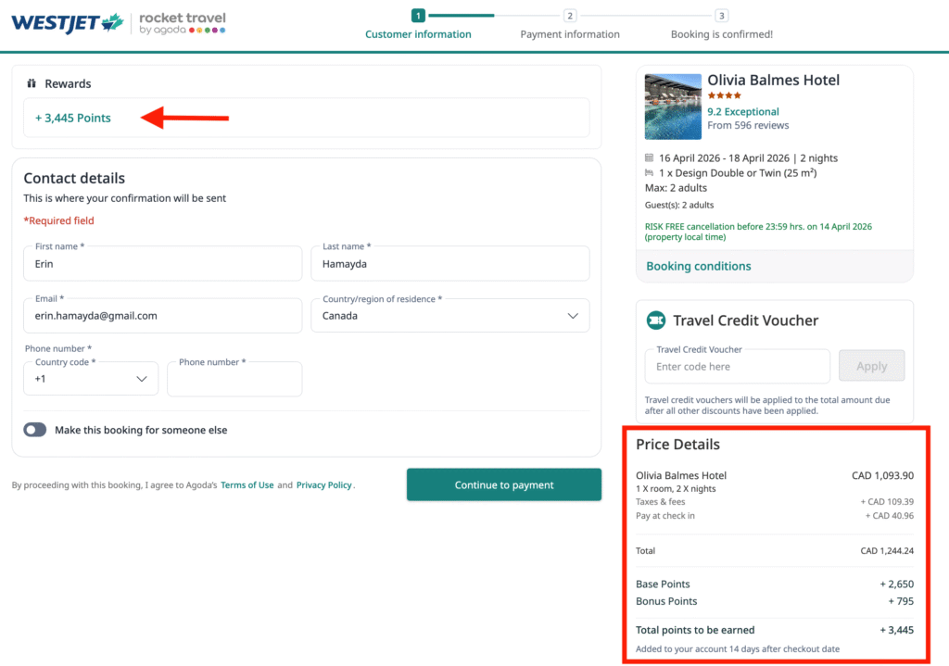Click the Continue to payment button
Screen dimensions: 949x666
(x=503, y=484)
